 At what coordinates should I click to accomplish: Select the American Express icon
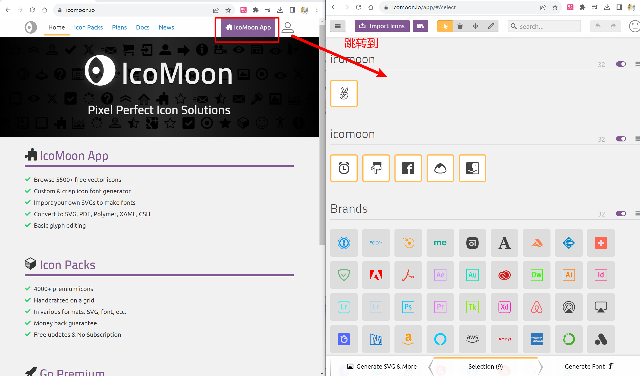[536, 339]
